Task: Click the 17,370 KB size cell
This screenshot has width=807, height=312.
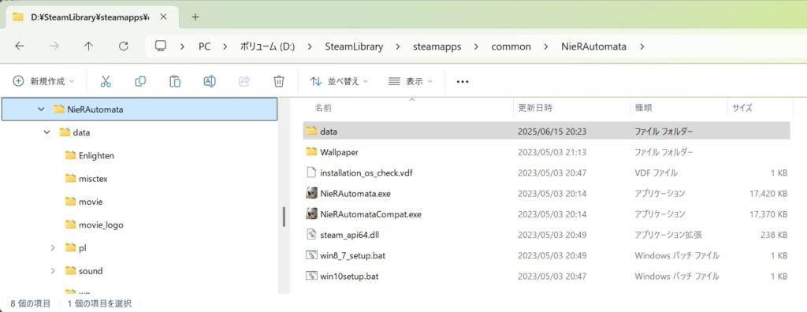Action: pos(769,214)
